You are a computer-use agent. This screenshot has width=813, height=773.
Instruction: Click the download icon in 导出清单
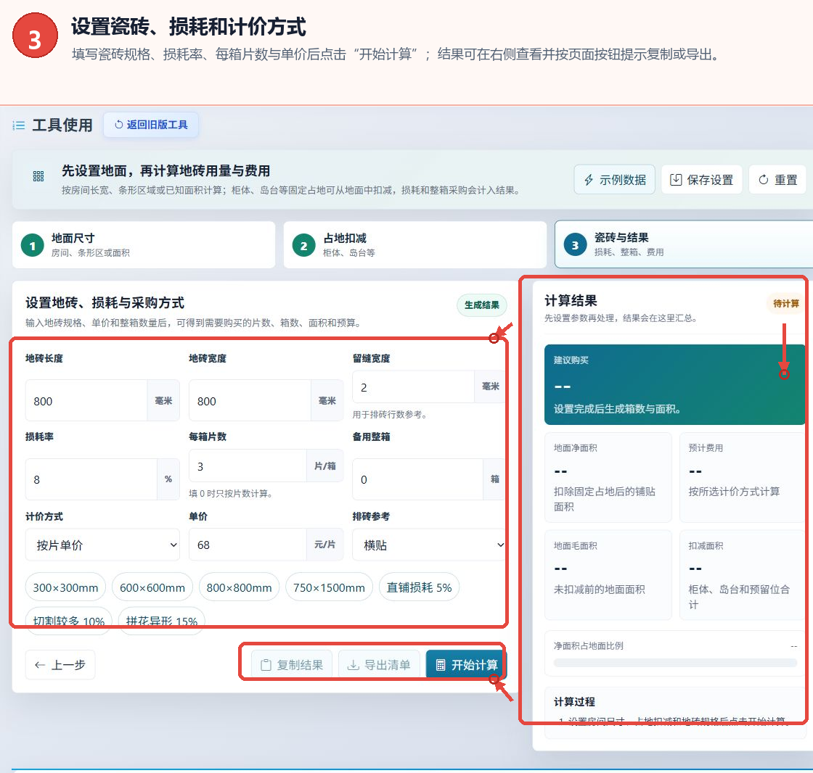[353, 665]
